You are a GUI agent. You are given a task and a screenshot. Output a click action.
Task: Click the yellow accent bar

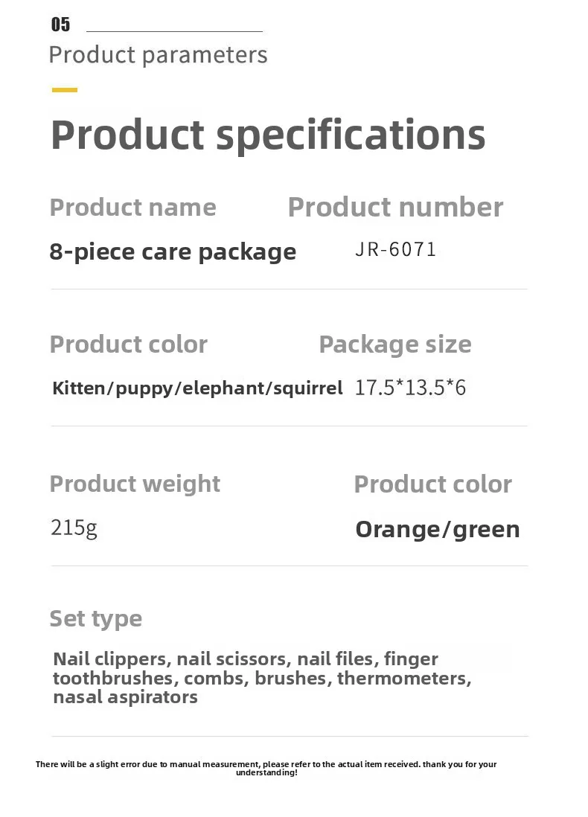tap(65, 89)
